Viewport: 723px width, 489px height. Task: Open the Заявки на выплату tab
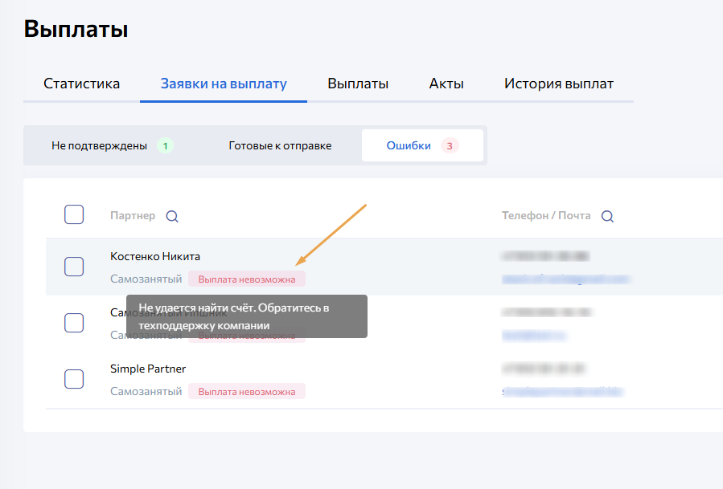224,84
